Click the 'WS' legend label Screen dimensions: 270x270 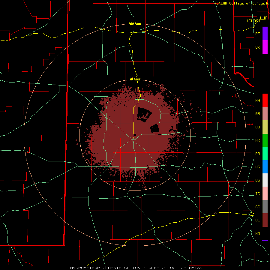pos(257,167)
